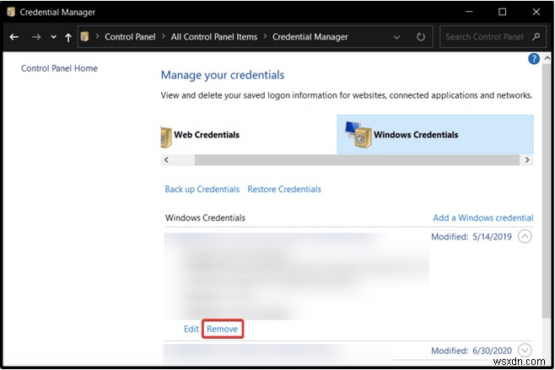Go back using the back arrow

click(14, 37)
